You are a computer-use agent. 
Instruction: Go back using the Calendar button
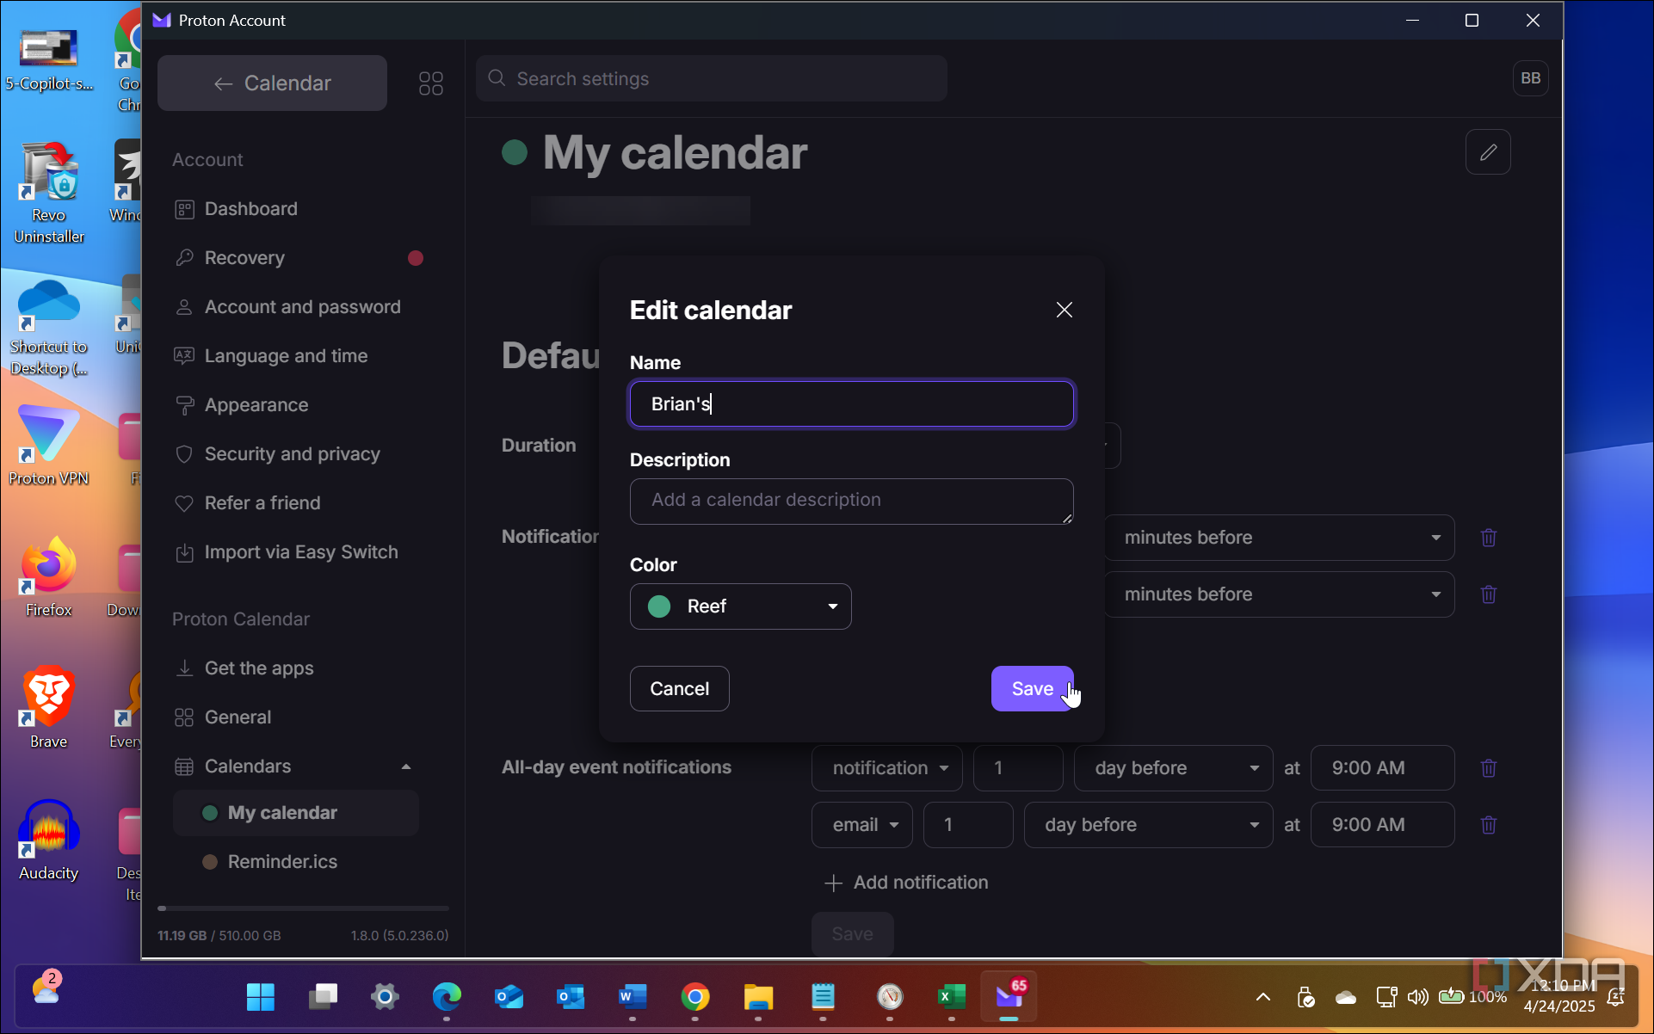coord(272,83)
